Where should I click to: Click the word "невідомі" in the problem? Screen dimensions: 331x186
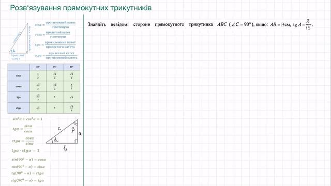(119, 24)
